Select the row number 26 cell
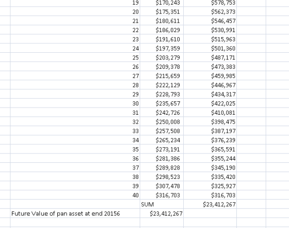 pos(75,67)
